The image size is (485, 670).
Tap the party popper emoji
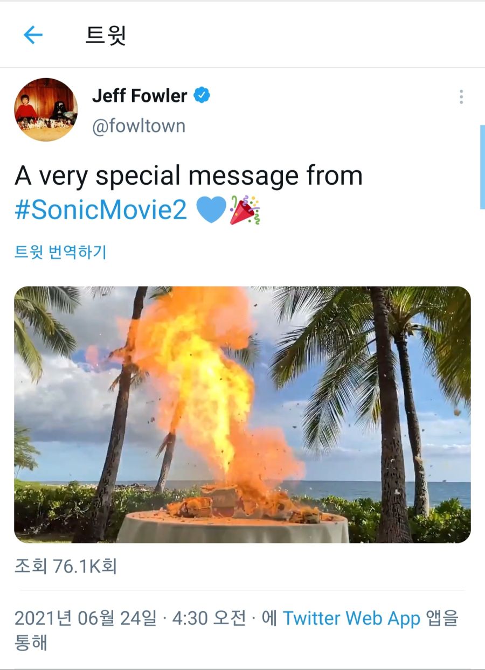tap(245, 210)
